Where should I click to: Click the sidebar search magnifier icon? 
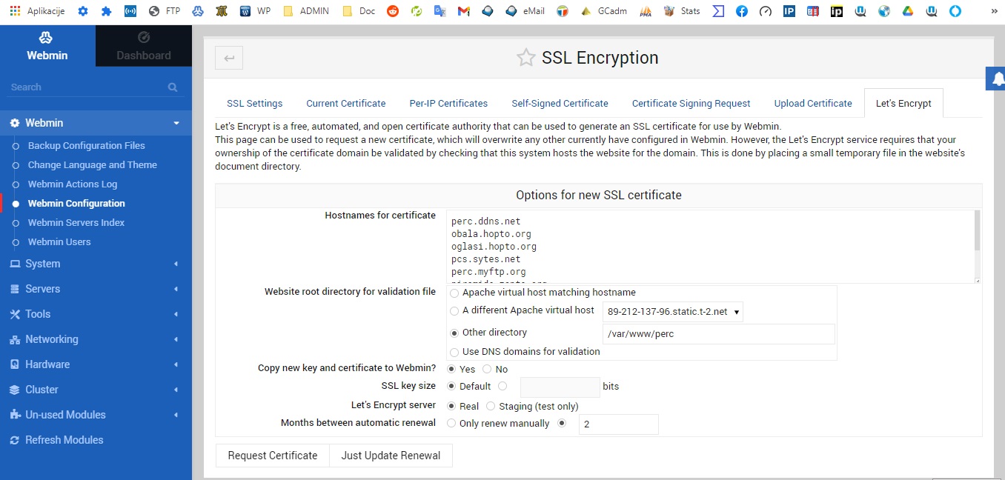[x=173, y=87]
